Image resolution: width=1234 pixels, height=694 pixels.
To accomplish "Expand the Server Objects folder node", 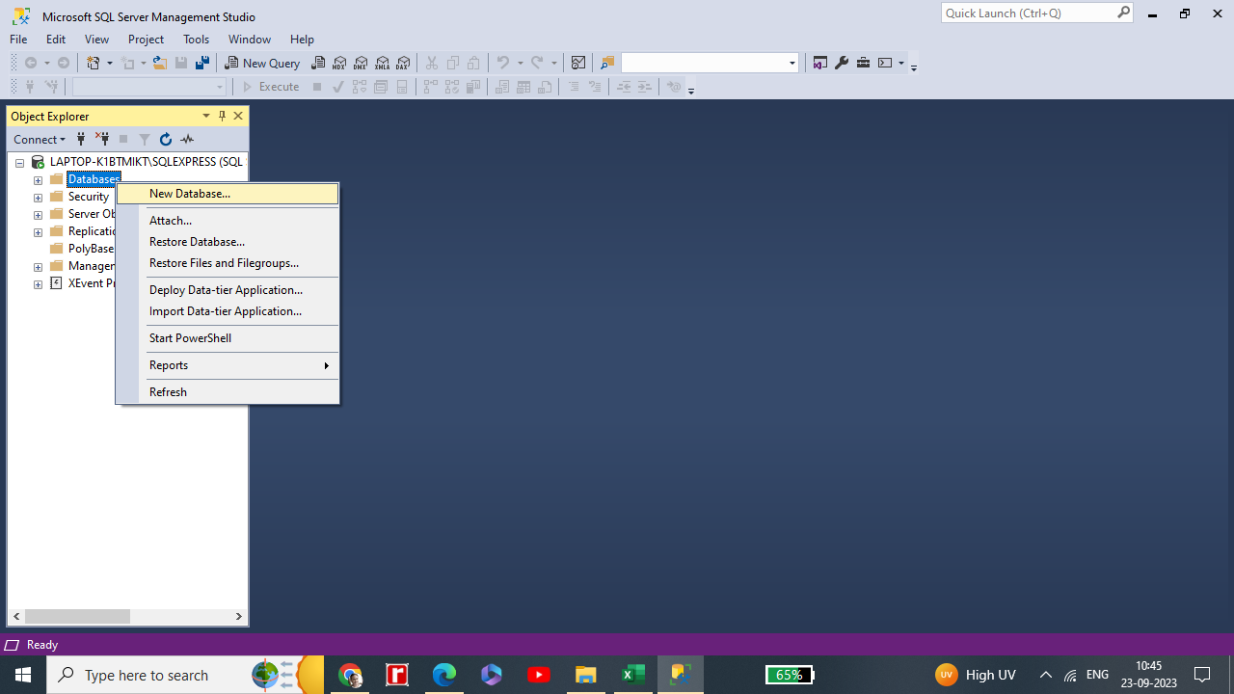I will tap(38, 215).
